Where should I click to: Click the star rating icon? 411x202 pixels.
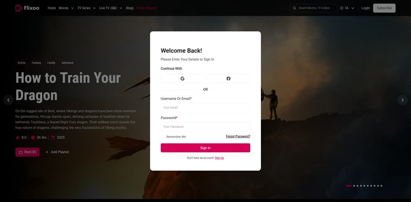18,137
